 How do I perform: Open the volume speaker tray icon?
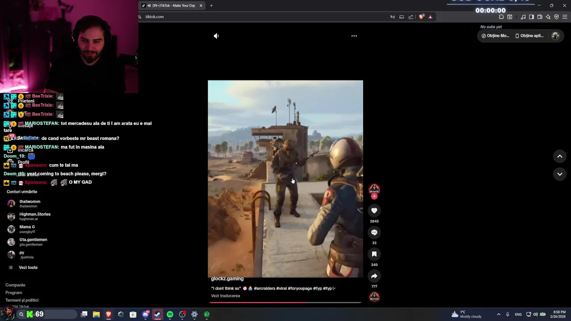pyautogui.click(x=535, y=314)
